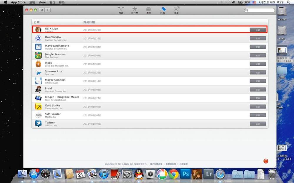Open the Featured (精选) toolbar tab
294x183 pixels.
coord(121,10)
